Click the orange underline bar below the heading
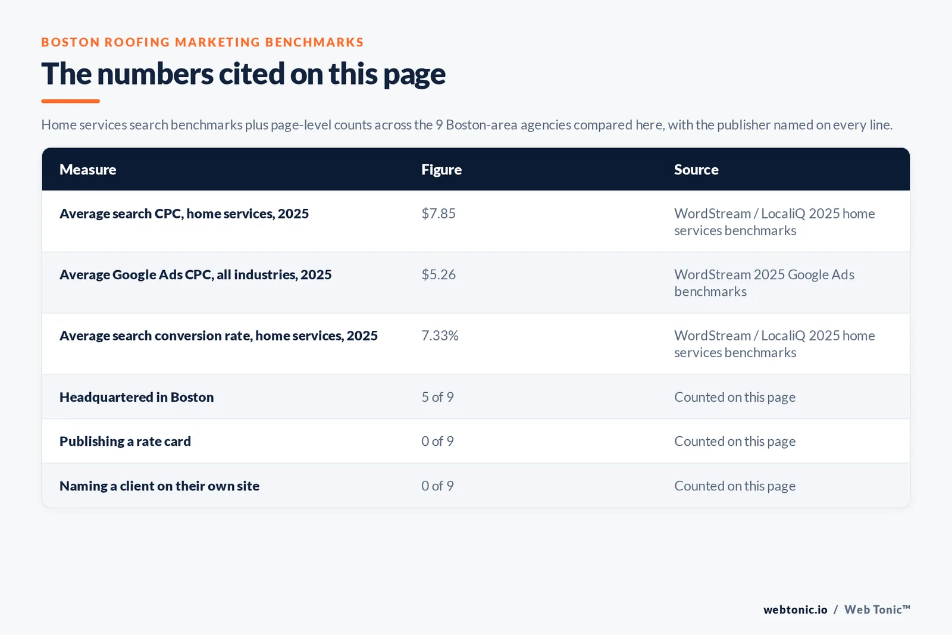The height and width of the screenshot is (635, 952). pyautogui.click(x=70, y=101)
